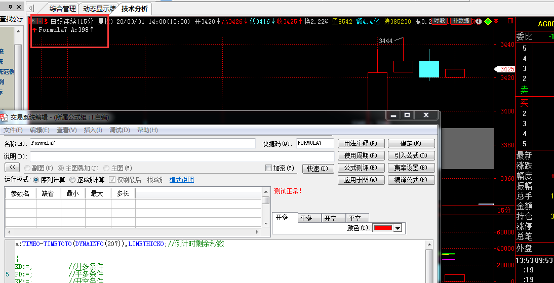Click the K-line type icon before 白银连续
554x283 pixels.
click(33, 21)
